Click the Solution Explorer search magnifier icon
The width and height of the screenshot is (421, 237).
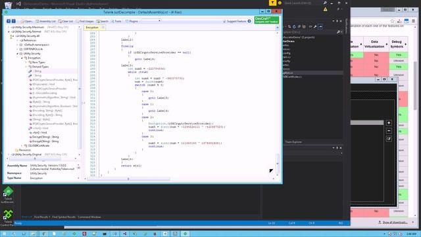click(x=338, y=32)
